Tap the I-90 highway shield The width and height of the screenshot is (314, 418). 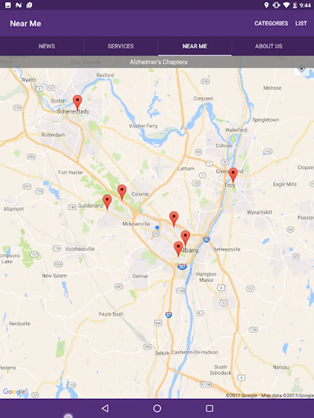(207, 239)
